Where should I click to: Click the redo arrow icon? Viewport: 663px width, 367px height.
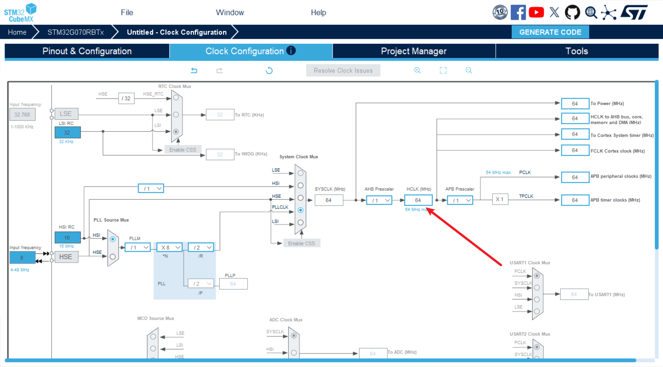pos(219,70)
